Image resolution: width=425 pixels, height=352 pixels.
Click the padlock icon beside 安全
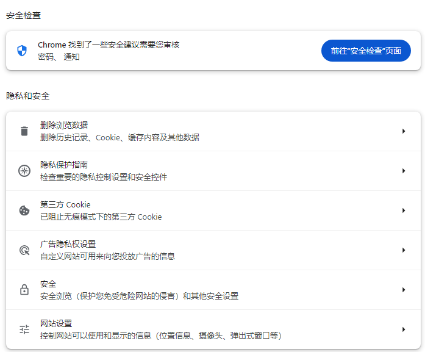coord(24,290)
